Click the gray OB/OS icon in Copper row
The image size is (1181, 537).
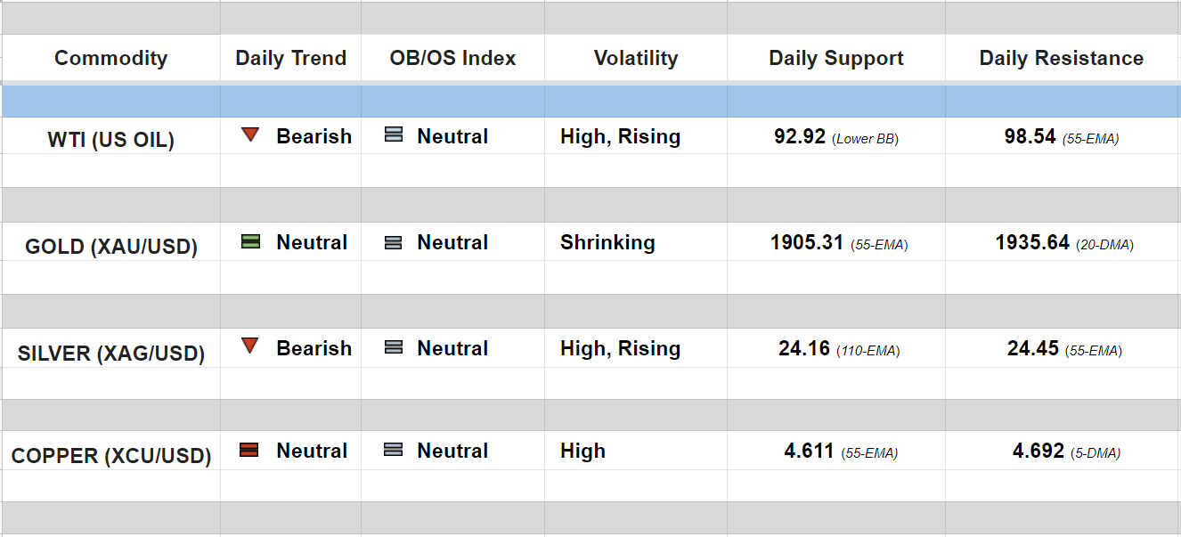click(x=393, y=451)
